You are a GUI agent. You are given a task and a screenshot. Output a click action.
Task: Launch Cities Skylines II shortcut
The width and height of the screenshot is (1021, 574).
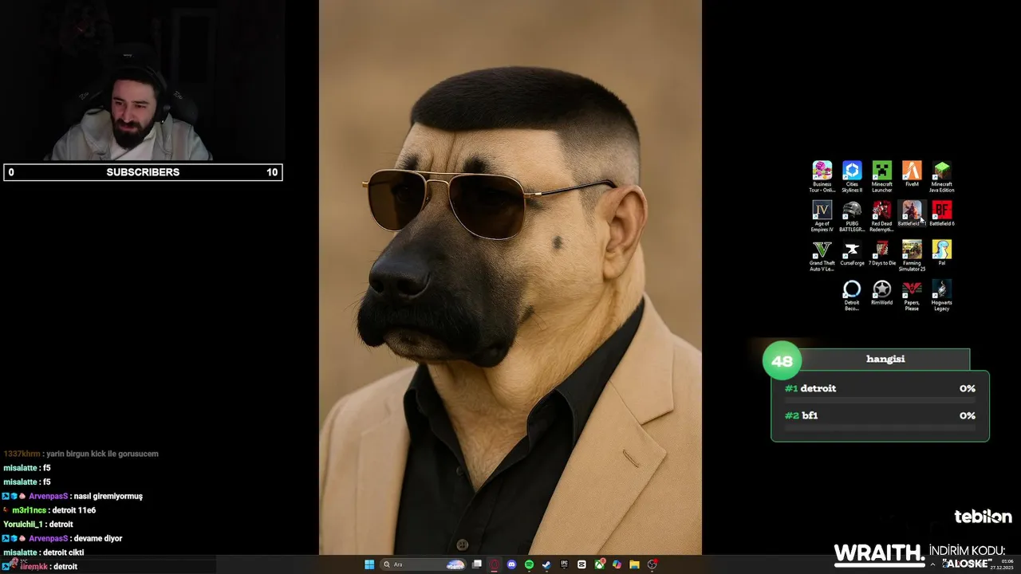click(x=852, y=175)
